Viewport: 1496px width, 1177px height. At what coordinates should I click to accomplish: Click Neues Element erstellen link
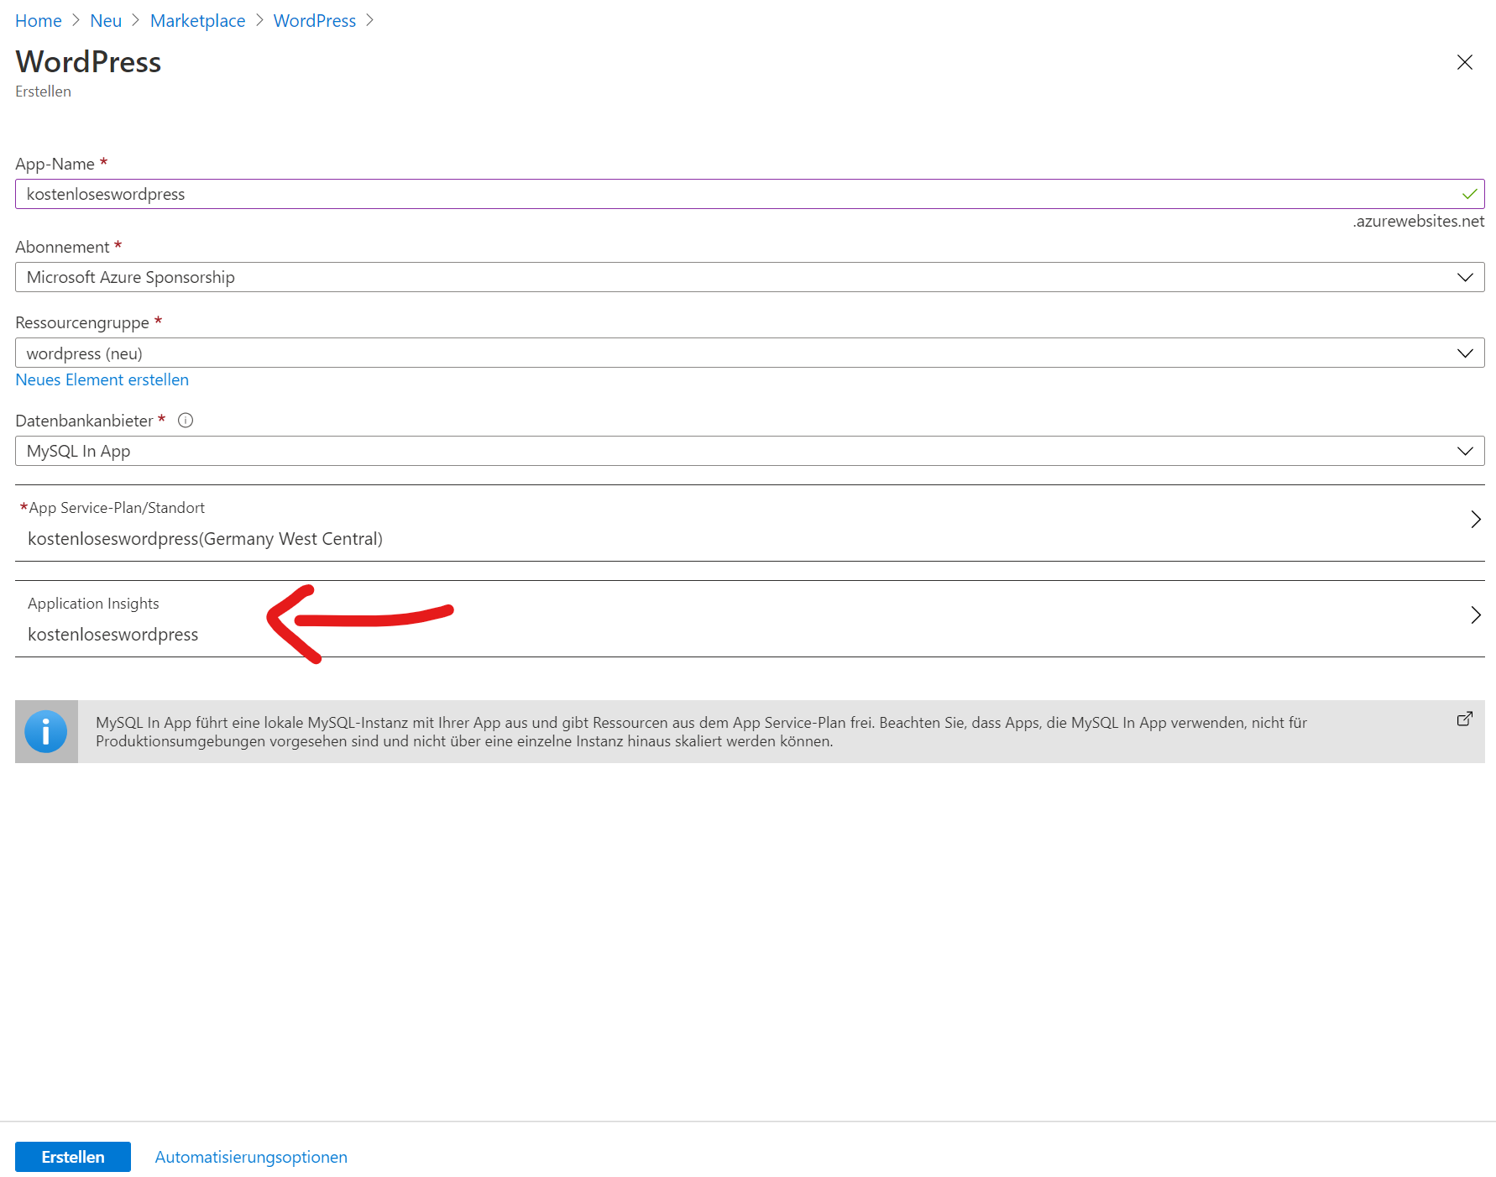(102, 379)
